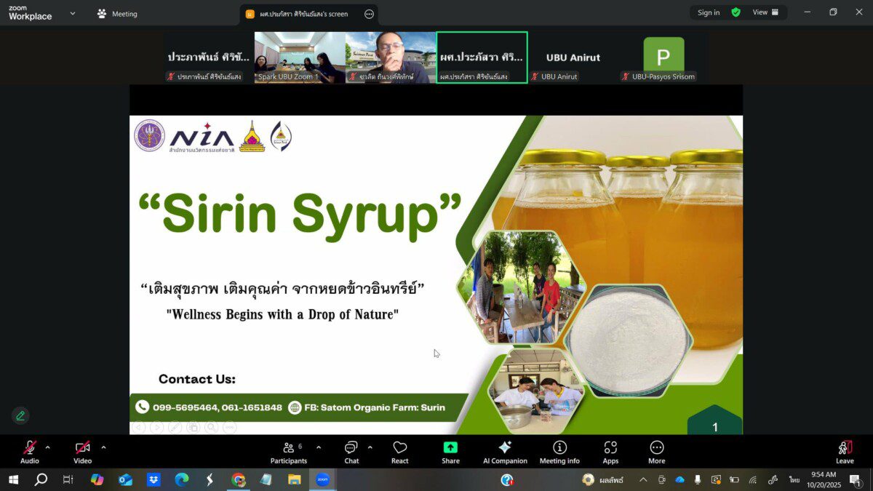This screenshot has height=491, width=873.
Task: Select UBU-Pasyos Srisom participant tile
Action: pos(663,57)
